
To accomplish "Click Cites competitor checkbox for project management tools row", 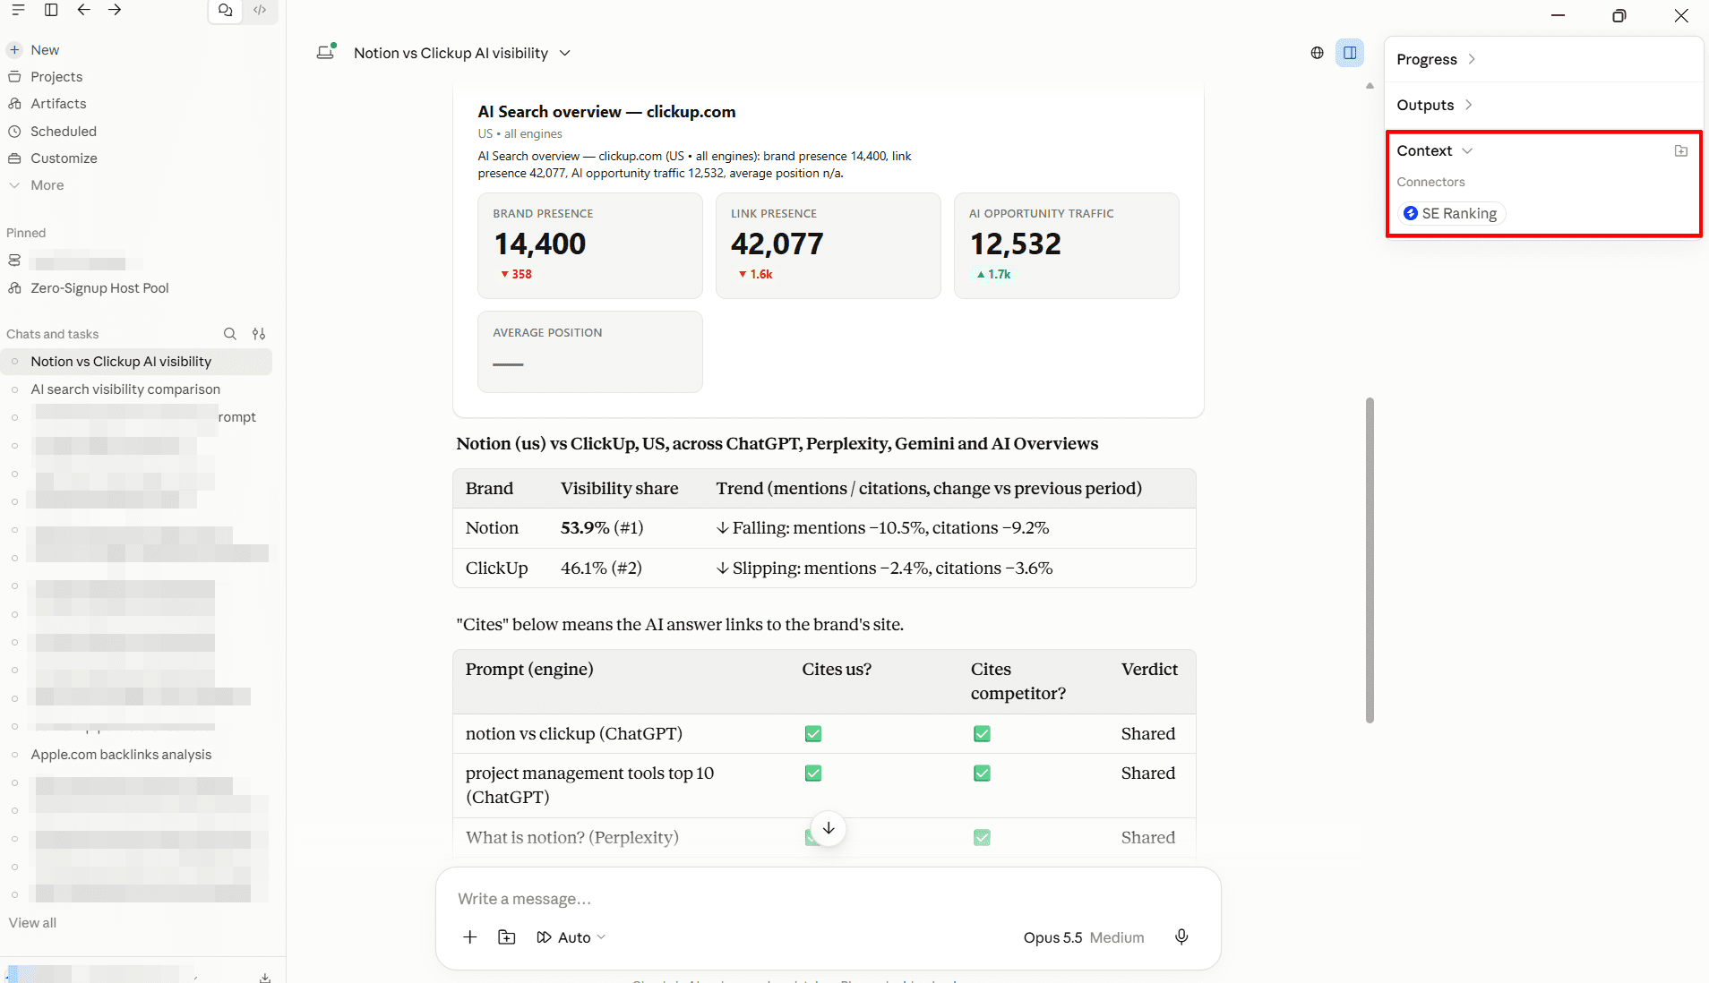I will 982,774.
